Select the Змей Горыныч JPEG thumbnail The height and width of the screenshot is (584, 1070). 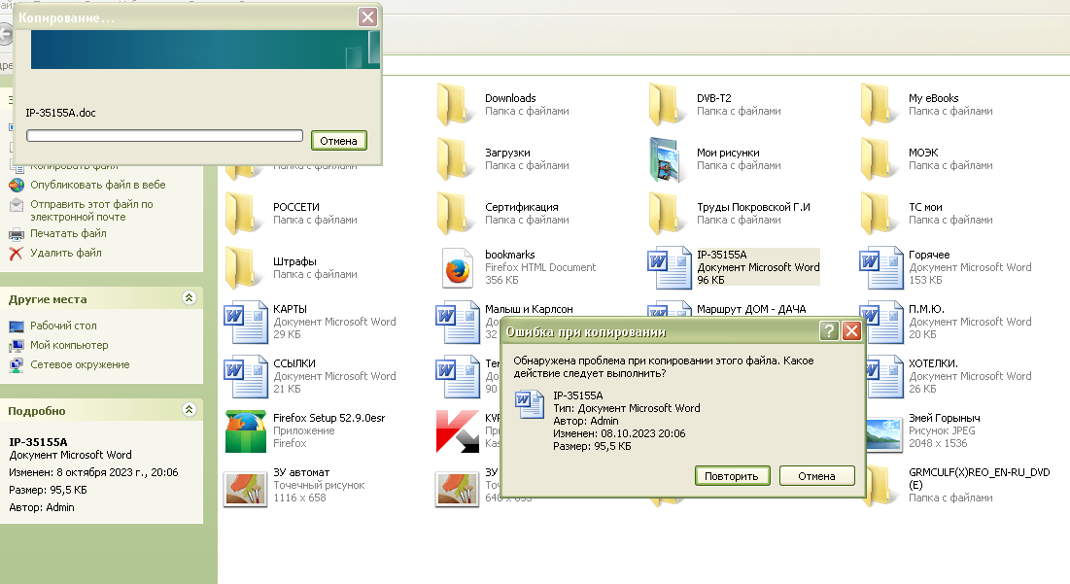point(881,430)
